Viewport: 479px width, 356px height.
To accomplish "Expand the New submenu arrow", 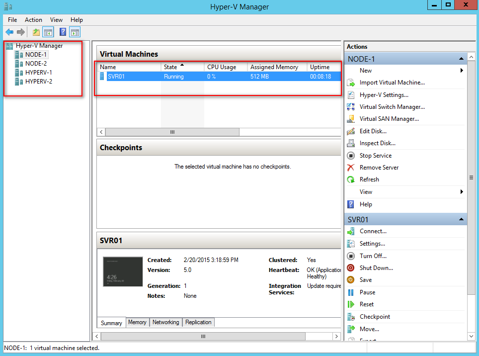I will click(462, 70).
